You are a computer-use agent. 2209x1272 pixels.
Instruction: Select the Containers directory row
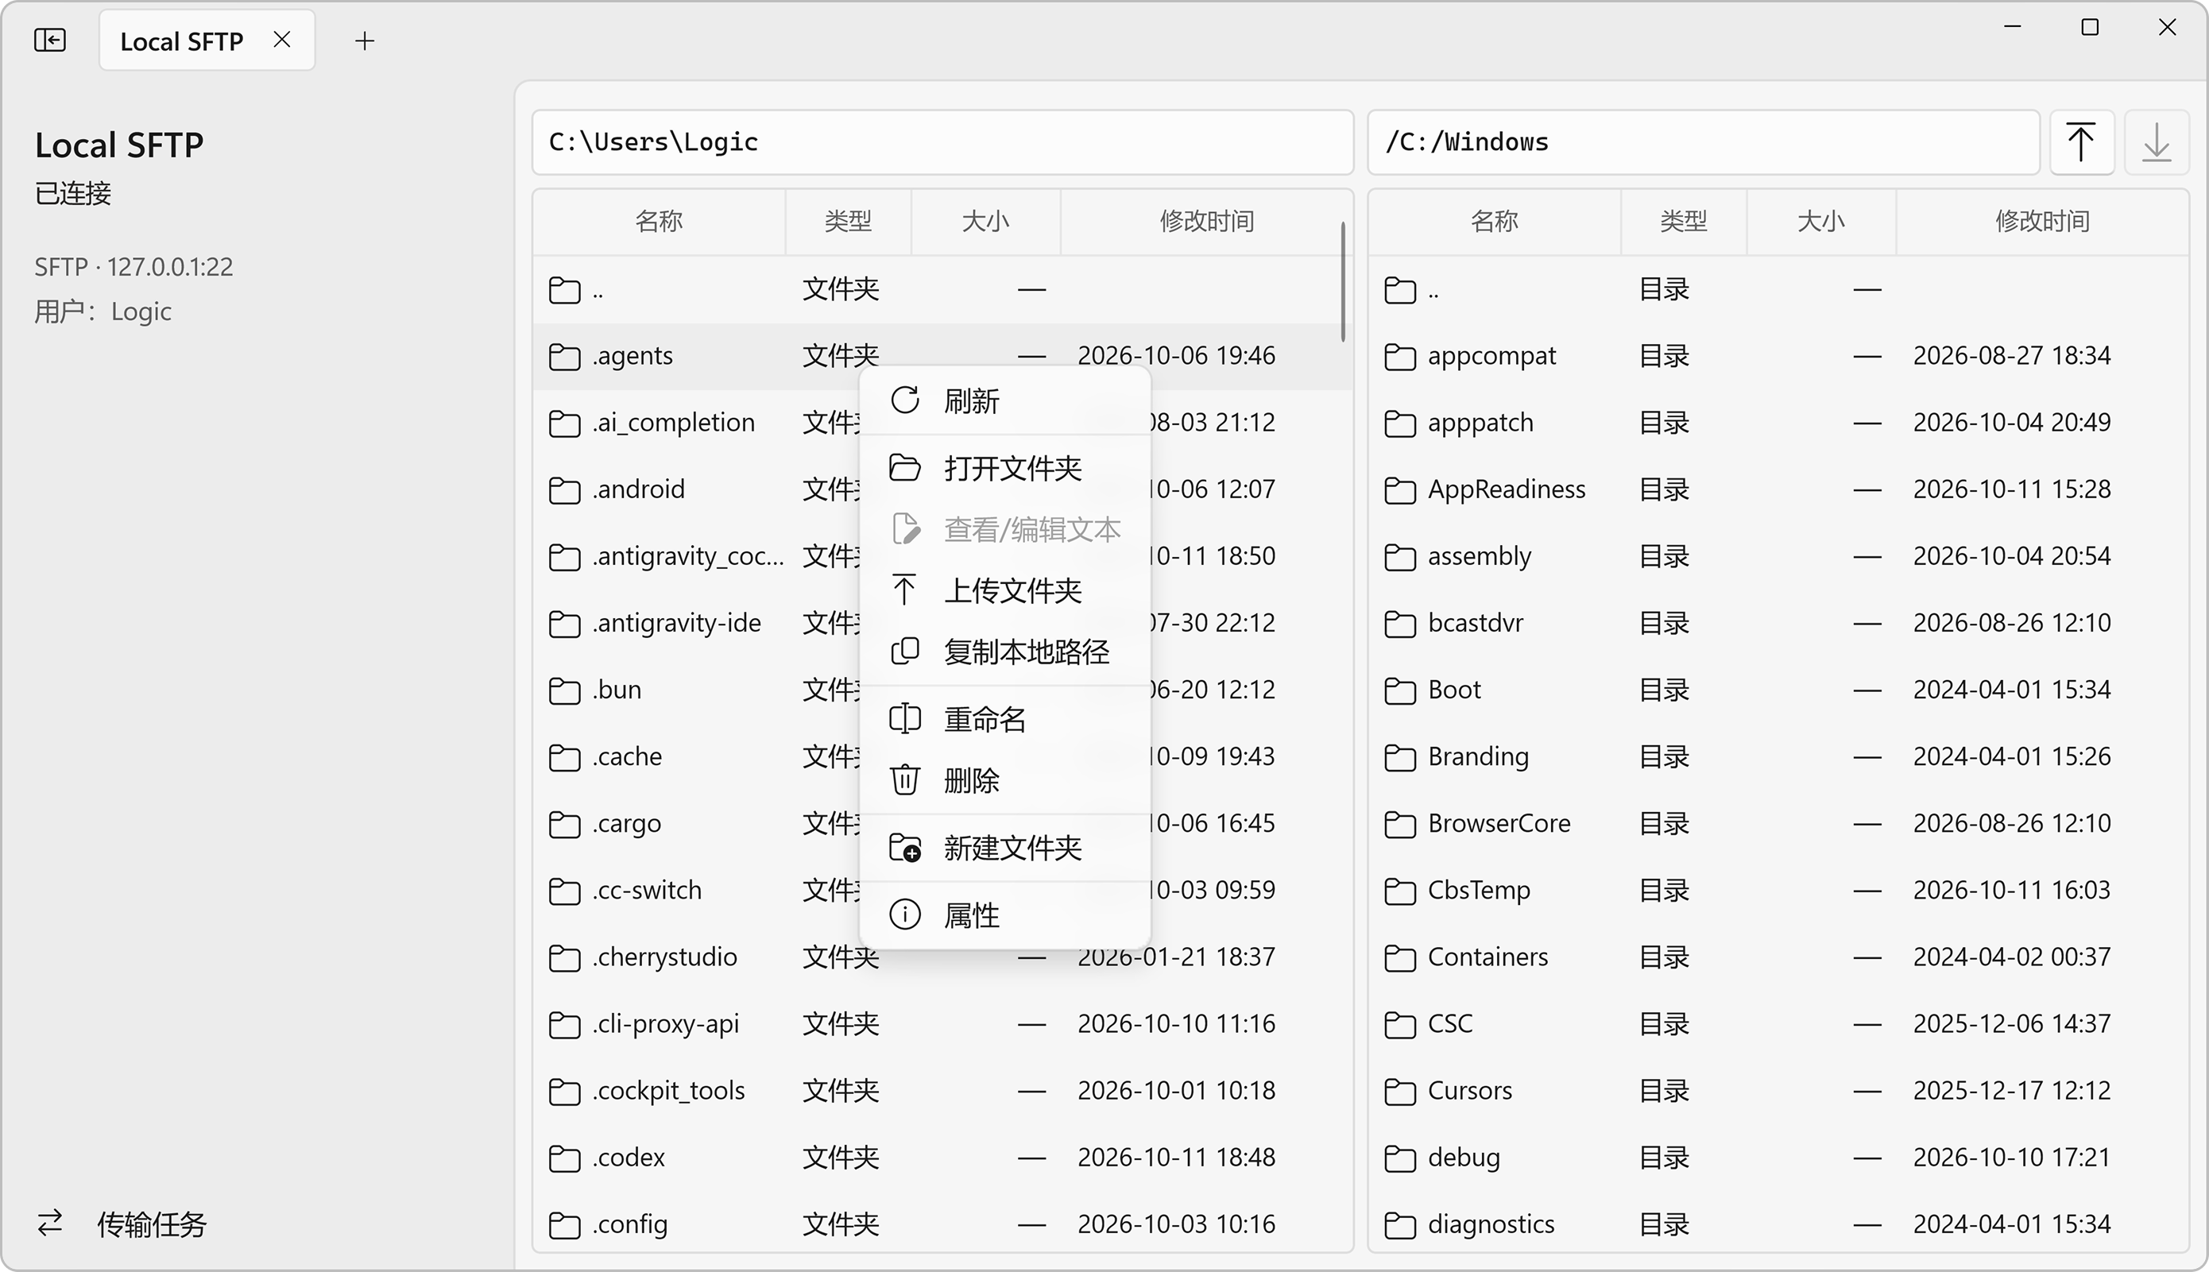click(x=1778, y=957)
